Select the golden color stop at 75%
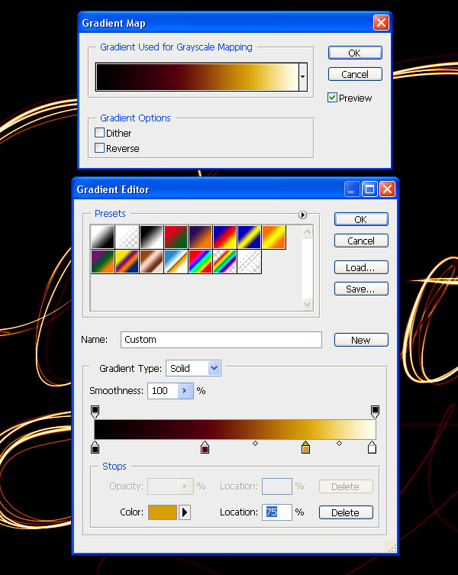Image resolution: width=458 pixels, height=575 pixels. pyautogui.click(x=305, y=447)
